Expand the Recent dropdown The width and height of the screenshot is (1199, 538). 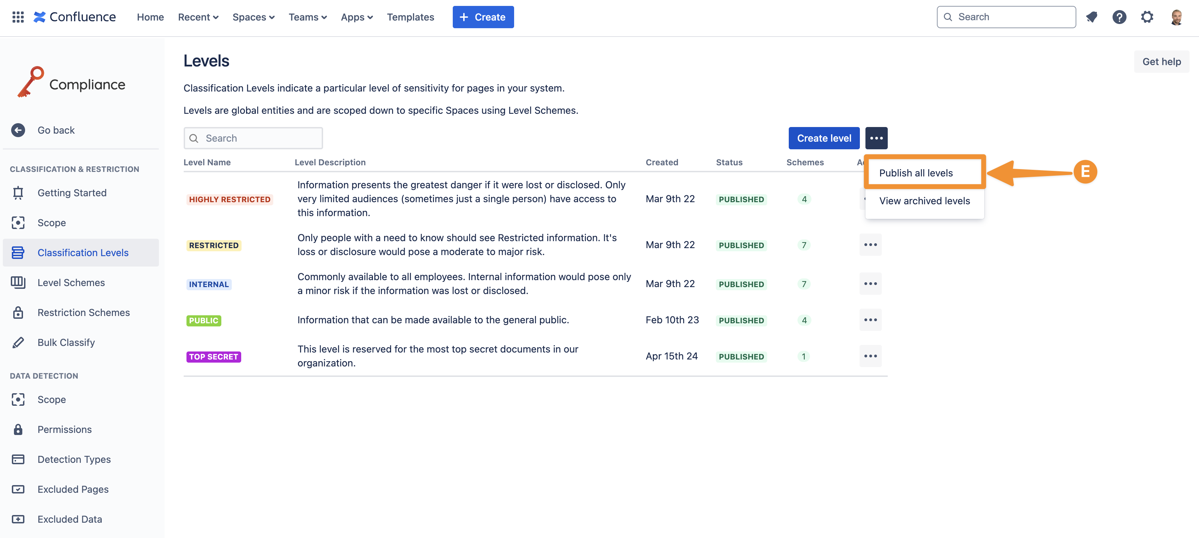click(198, 17)
